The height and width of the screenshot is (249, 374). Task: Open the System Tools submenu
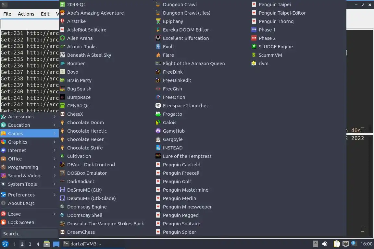[x=29, y=184]
